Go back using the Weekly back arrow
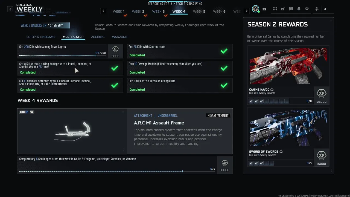 click(10, 9)
